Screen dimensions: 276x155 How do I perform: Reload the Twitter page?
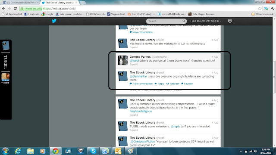[x=16, y=9]
